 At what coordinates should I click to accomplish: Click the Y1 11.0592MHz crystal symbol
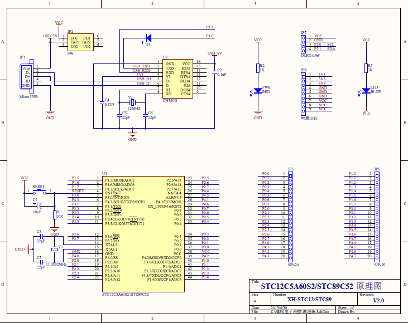pyautogui.click(x=54, y=249)
